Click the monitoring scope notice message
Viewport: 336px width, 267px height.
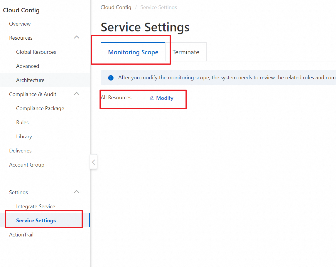coord(227,78)
